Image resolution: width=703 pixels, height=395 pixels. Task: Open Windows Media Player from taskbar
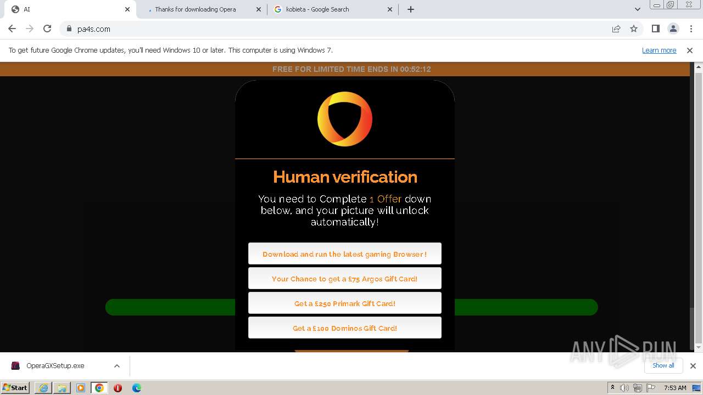click(81, 388)
